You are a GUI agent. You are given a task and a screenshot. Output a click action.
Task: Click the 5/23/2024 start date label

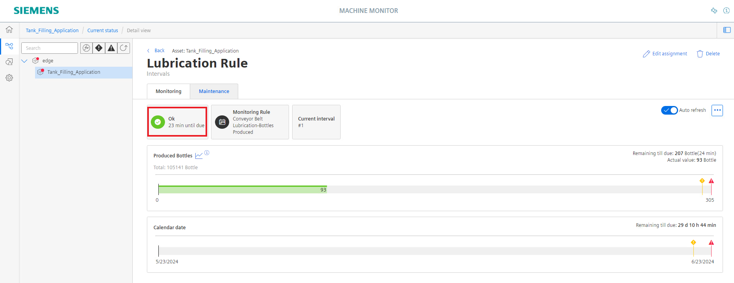[167, 262]
